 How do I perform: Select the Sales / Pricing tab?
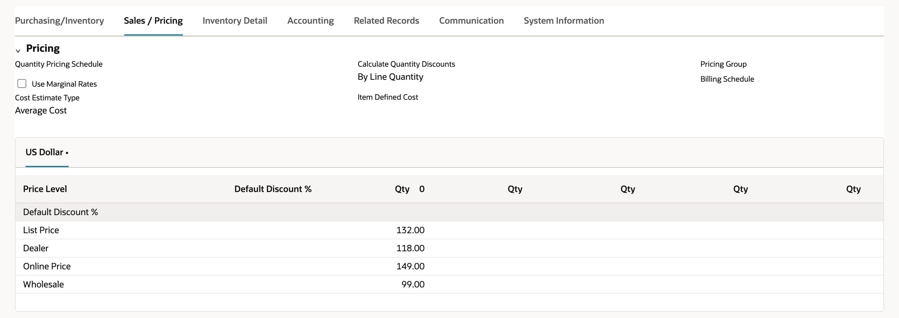(x=153, y=21)
